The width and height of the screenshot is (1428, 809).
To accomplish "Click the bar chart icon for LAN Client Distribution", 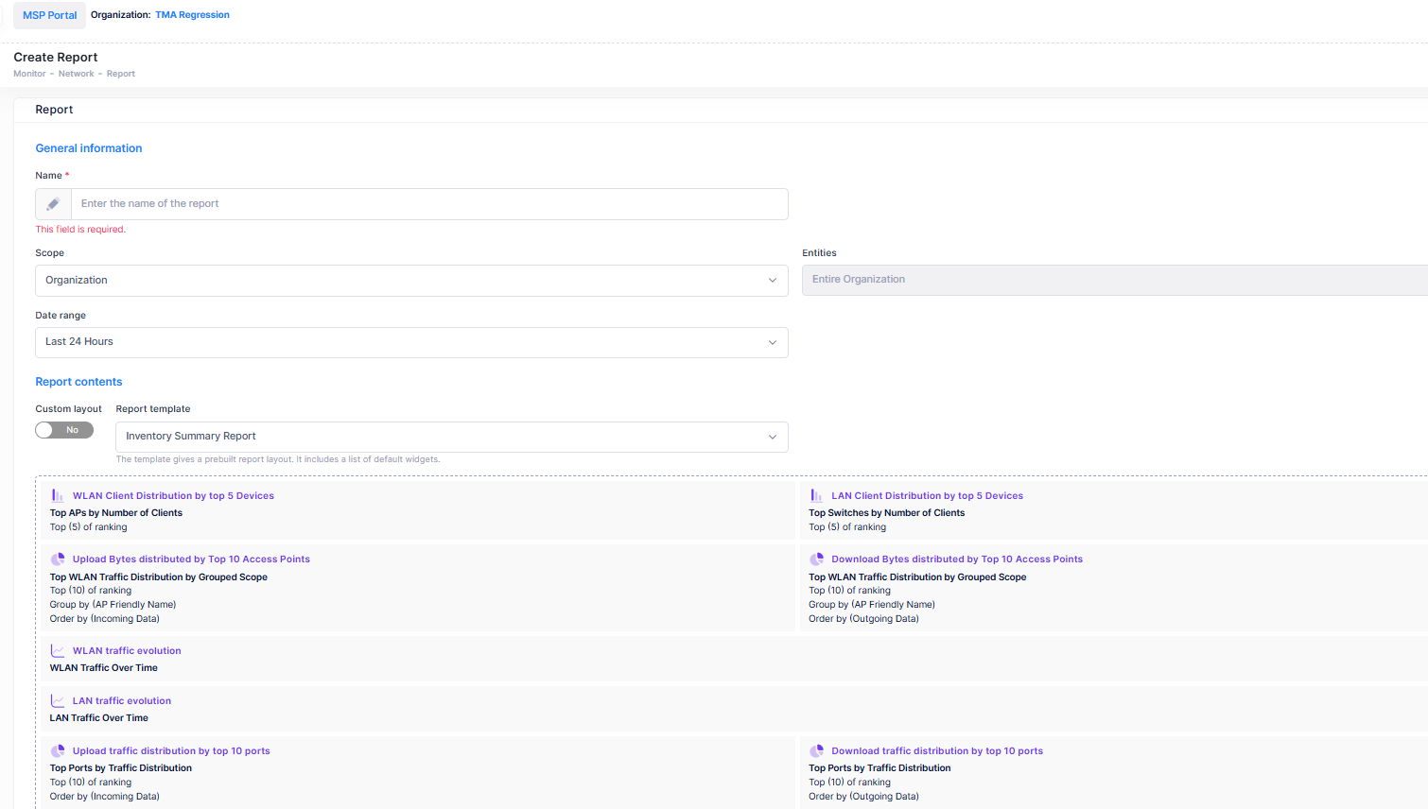I will pos(814,494).
